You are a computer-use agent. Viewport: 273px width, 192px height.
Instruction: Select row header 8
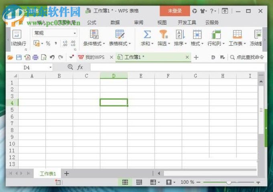(x=12, y=130)
